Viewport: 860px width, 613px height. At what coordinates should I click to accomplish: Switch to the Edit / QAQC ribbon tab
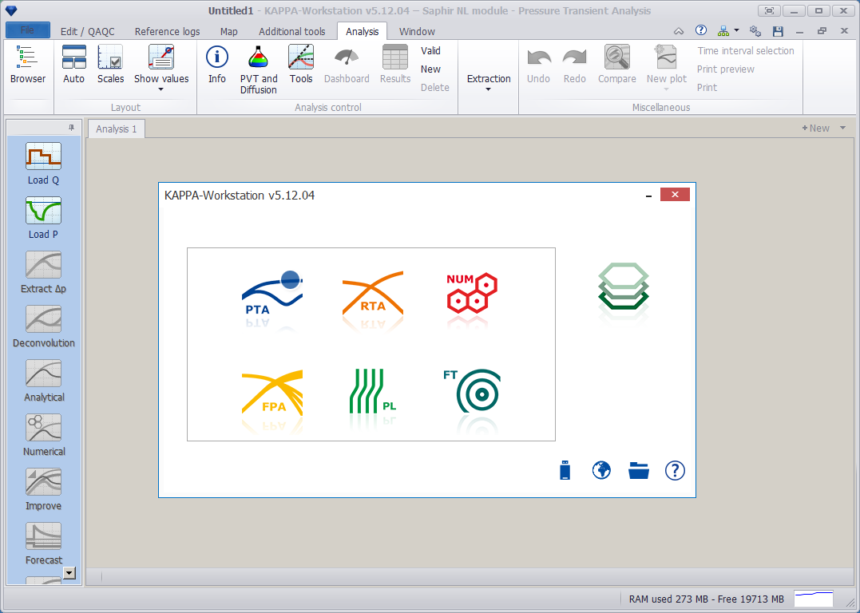(88, 31)
